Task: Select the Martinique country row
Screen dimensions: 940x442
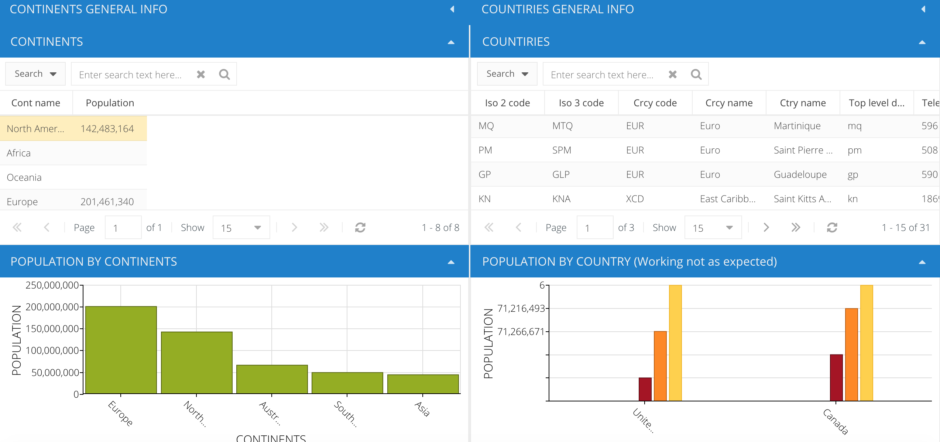Action: pos(797,126)
